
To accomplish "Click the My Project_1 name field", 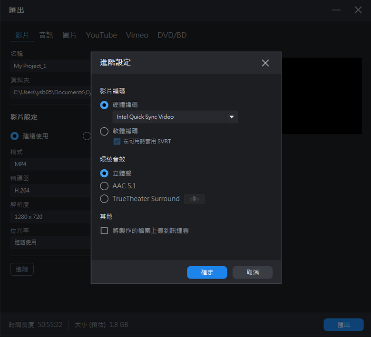I will coord(50,66).
